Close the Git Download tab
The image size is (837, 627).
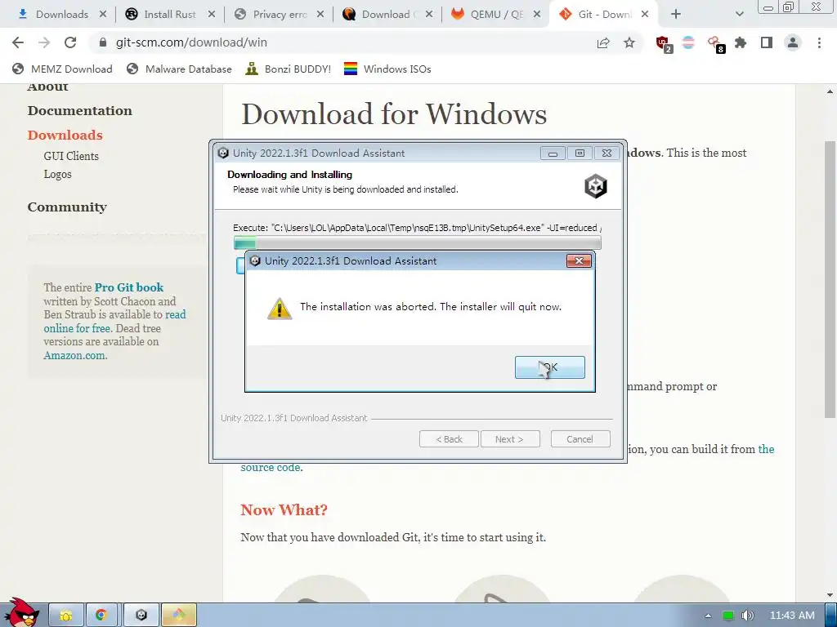645,15
